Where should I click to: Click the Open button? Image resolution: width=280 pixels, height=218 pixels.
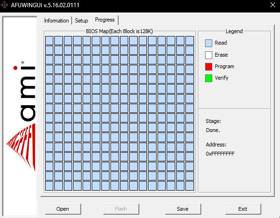coord(63,209)
